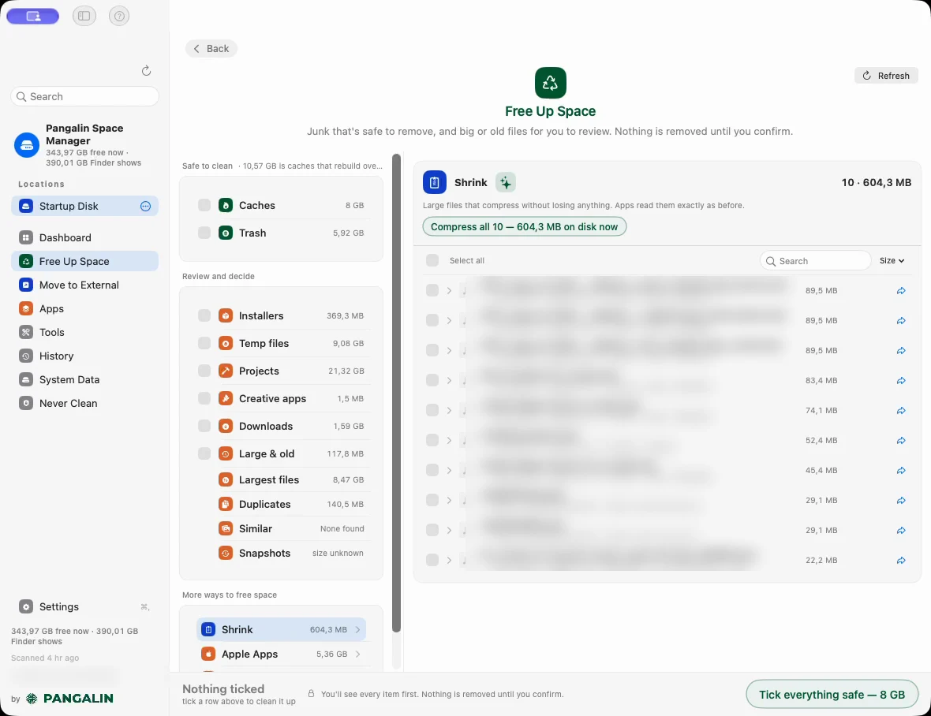Viewport: 931px width, 716px height.
Task: Click the Back button
Action: pyautogui.click(x=211, y=49)
